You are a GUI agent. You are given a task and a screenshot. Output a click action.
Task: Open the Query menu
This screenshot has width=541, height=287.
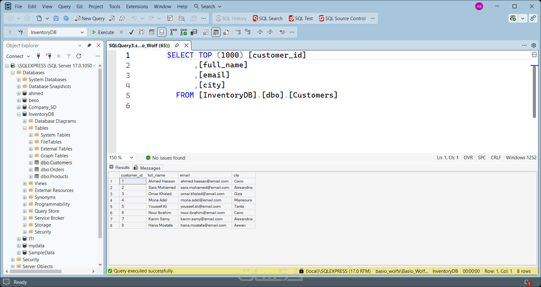64,6
